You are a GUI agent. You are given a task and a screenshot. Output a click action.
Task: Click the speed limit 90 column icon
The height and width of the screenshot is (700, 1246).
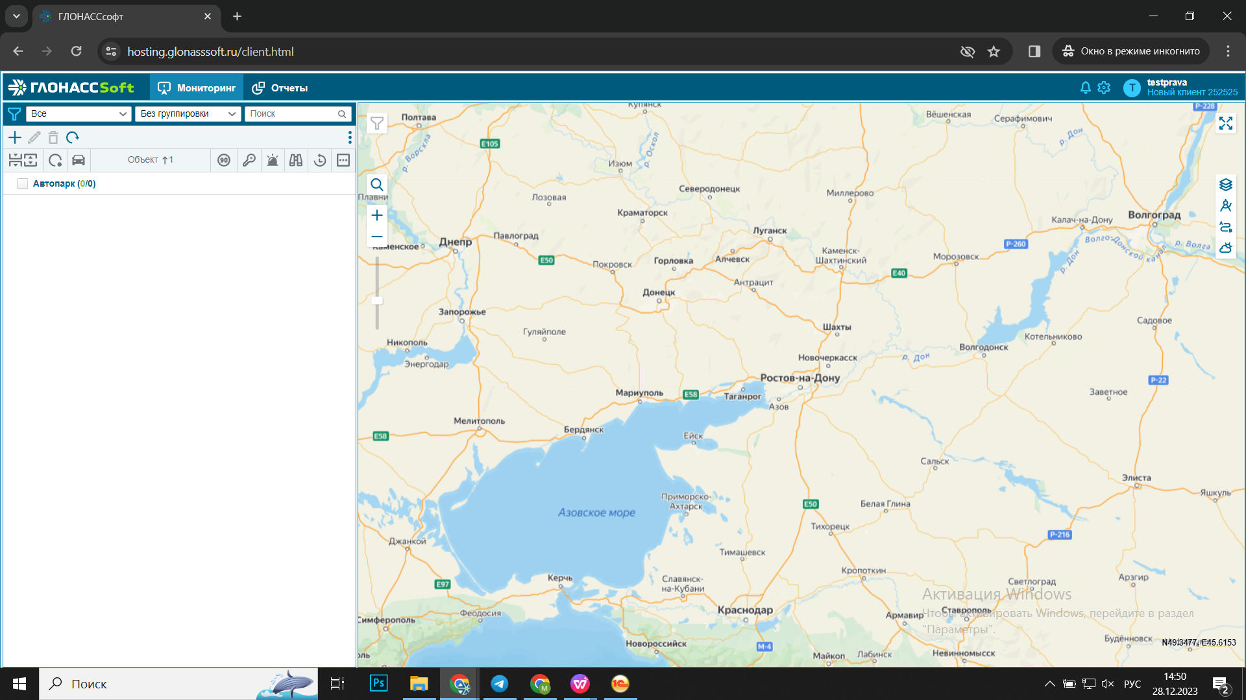(x=224, y=160)
